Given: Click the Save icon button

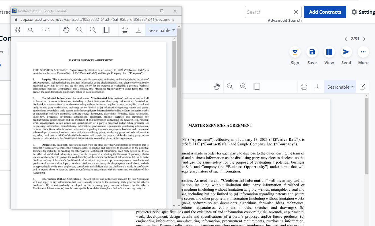Looking at the screenshot, I should tap(312, 52).
